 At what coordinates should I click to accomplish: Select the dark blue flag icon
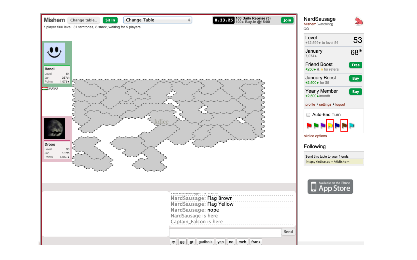[x=337, y=126]
